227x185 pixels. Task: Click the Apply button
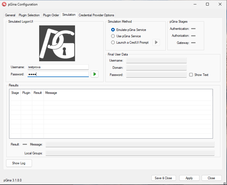[189, 178]
